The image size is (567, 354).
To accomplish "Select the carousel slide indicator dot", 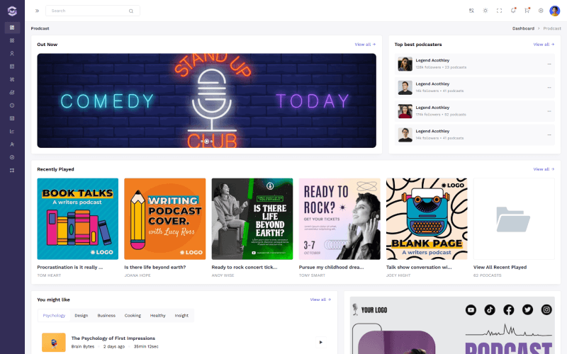I will (x=207, y=141).
